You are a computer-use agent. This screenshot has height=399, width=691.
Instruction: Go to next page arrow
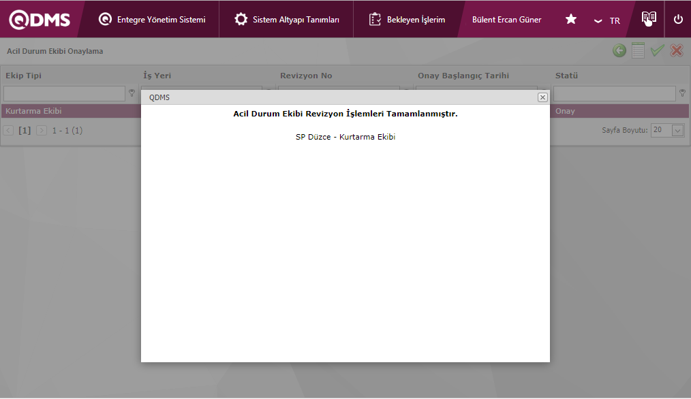[x=42, y=130]
